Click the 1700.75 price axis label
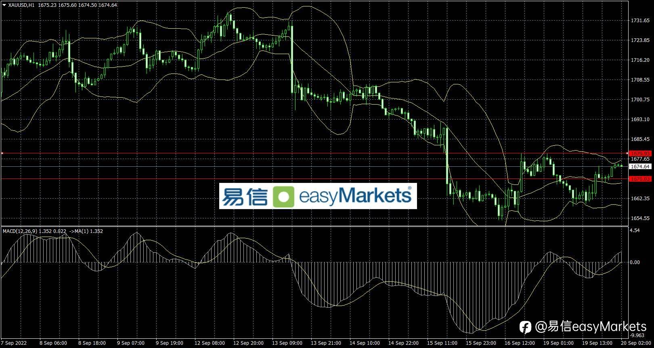Viewport: 654px width, 348px height. point(641,100)
